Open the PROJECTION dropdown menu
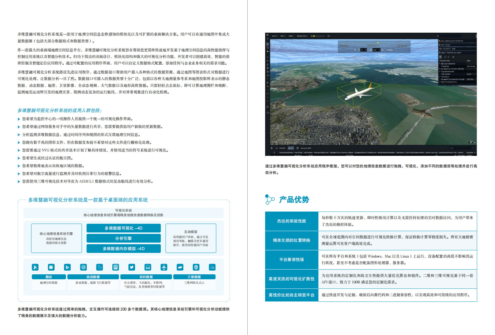The width and height of the screenshot is (495, 335). pos(302,36)
